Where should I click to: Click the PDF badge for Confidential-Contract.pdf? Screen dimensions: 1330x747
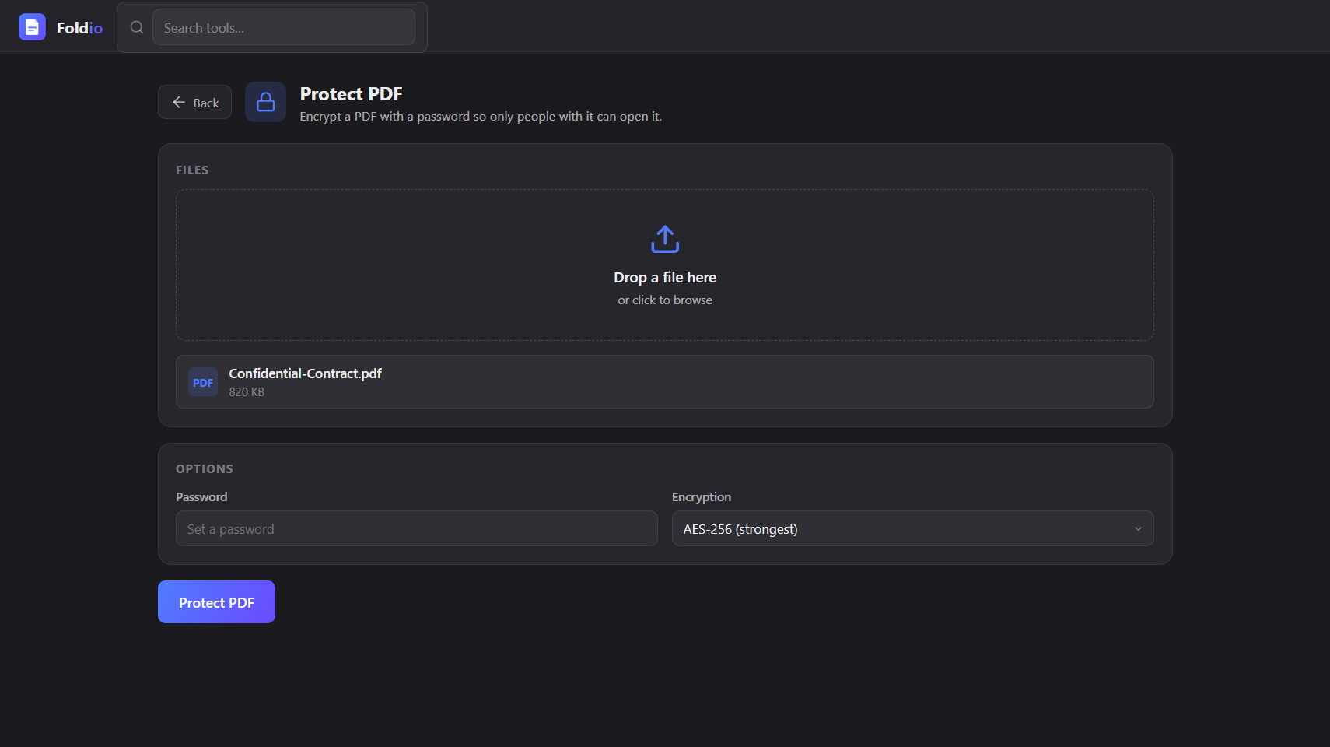point(203,382)
